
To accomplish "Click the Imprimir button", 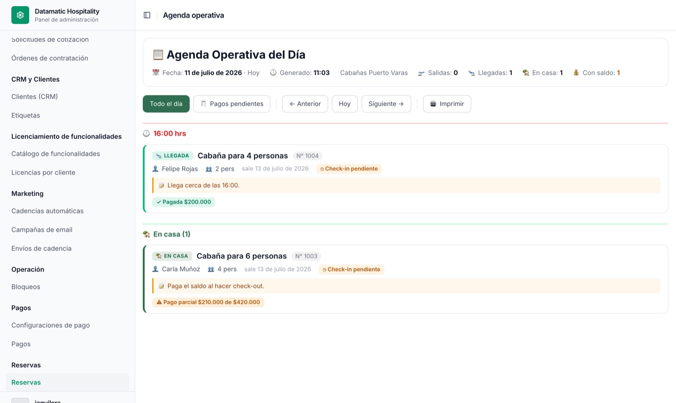I will coord(447,104).
